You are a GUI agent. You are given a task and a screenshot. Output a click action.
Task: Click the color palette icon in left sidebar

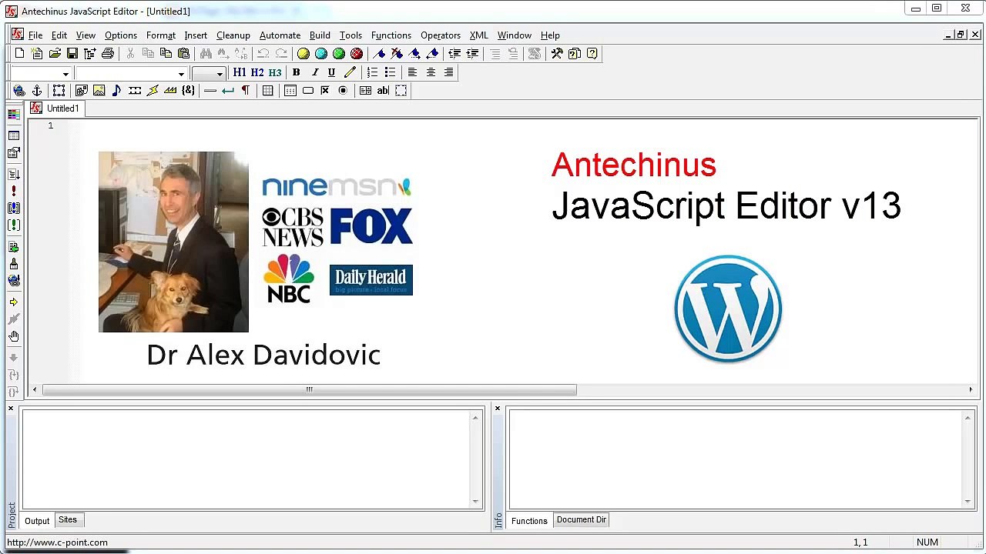coord(14,114)
